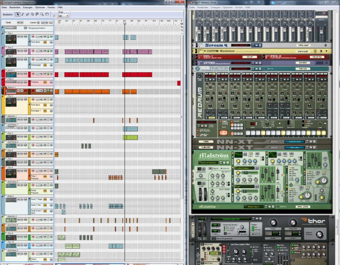
Task: Select the magnifying glass tool
Action: [42, 14]
